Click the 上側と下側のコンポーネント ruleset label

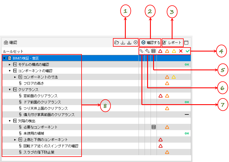[x=46, y=140]
